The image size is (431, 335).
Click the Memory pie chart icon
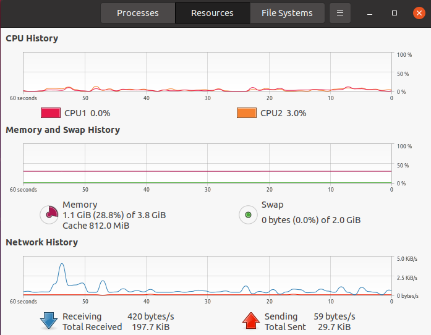[49, 214]
